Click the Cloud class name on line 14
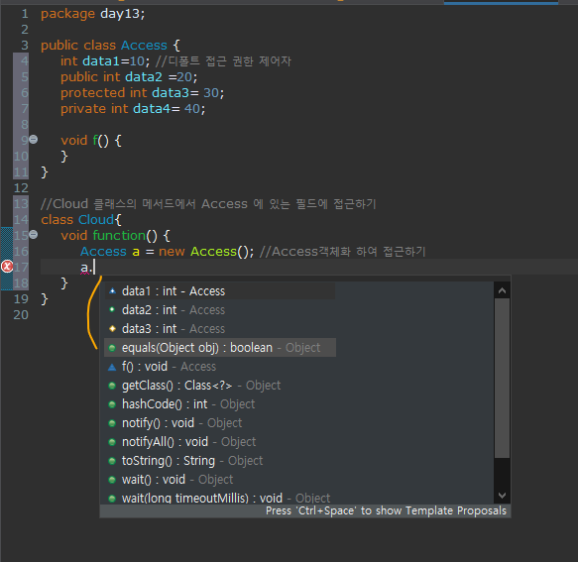The height and width of the screenshot is (562, 578). pyautogui.click(x=96, y=219)
